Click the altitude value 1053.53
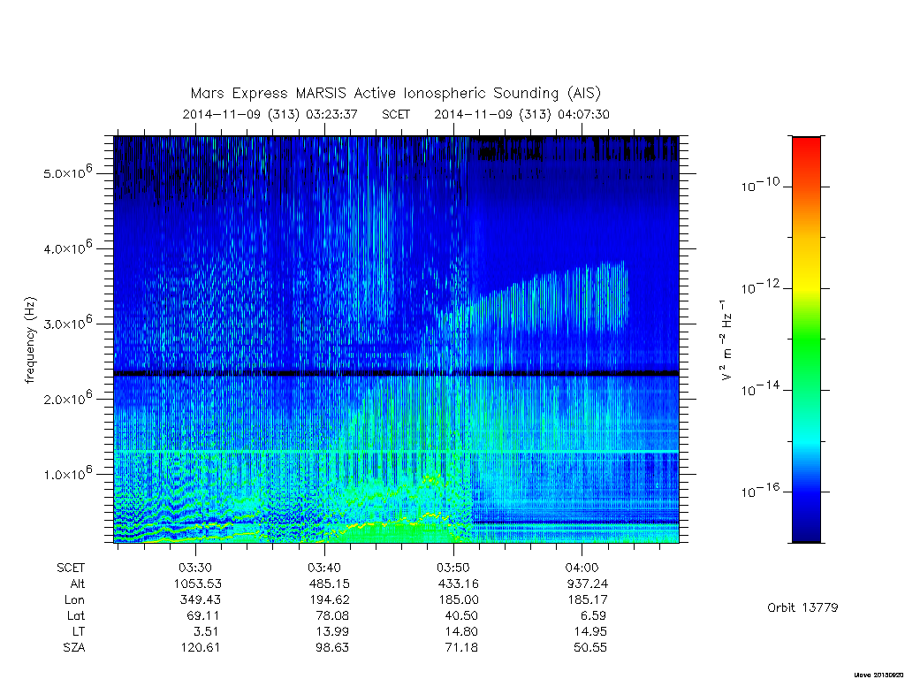 (x=198, y=584)
